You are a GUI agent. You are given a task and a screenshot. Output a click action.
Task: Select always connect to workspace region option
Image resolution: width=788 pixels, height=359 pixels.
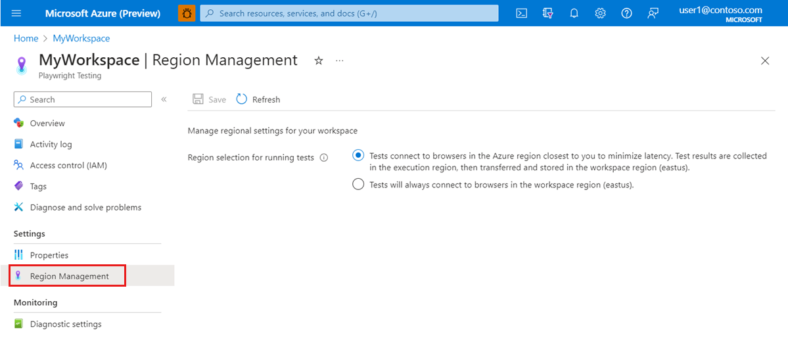(x=358, y=185)
